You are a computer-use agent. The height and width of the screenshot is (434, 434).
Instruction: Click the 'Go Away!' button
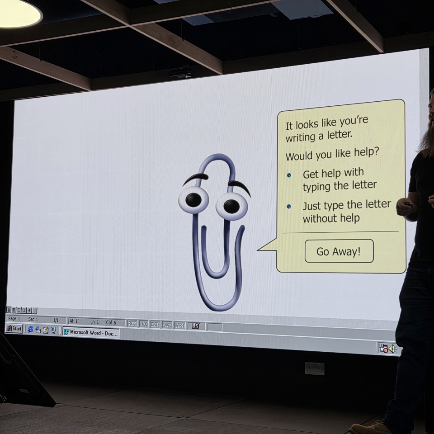339,251
